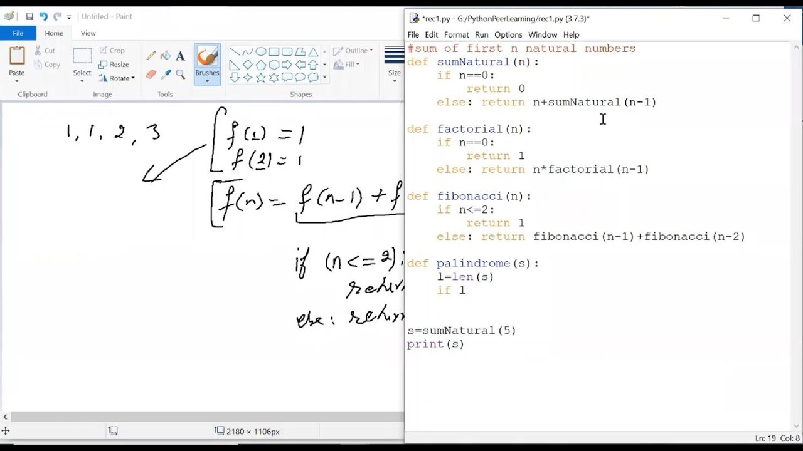Image resolution: width=803 pixels, height=451 pixels.
Task: Select the Eraser tool in Paint
Action: coord(151,74)
